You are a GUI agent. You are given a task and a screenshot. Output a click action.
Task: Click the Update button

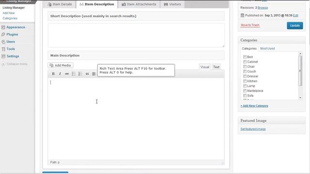pyautogui.click(x=295, y=26)
